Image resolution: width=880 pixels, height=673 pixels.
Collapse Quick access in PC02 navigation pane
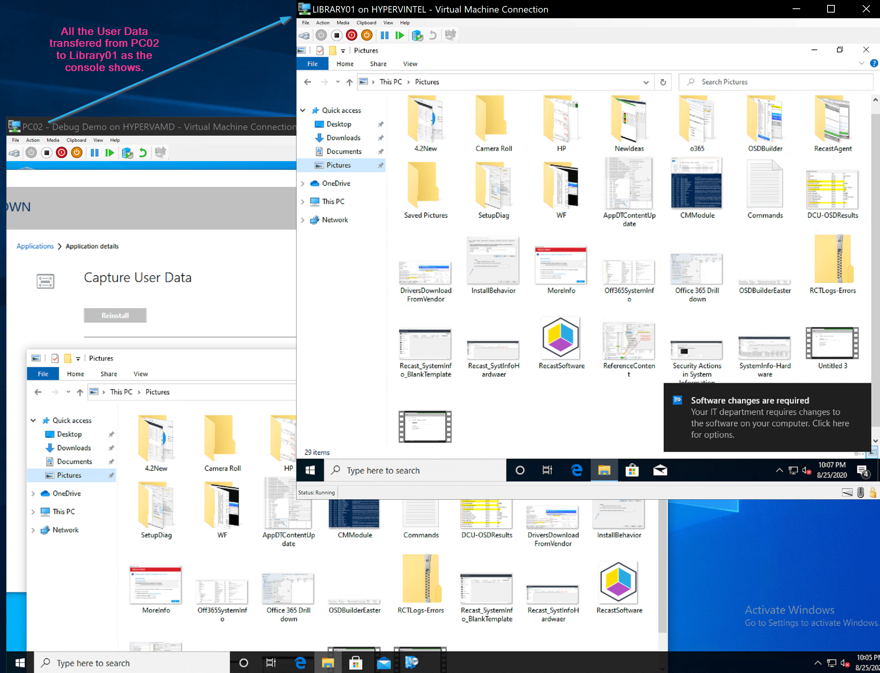[x=33, y=420]
